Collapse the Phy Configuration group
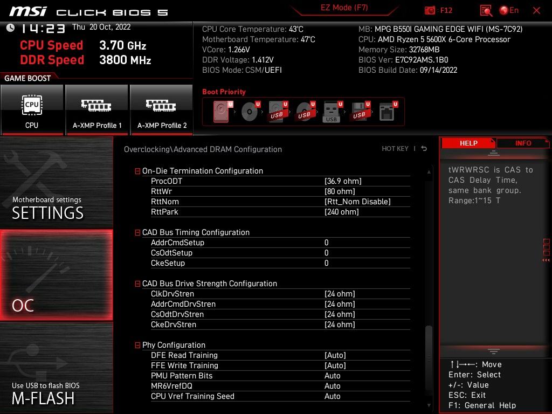 pyautogui.click(x=137, y=346)
